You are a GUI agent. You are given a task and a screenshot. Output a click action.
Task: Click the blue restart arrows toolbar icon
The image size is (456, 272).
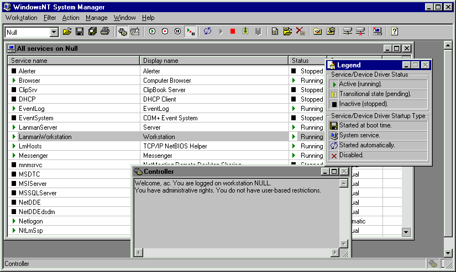pyautogui.click(x=207, y=31)
